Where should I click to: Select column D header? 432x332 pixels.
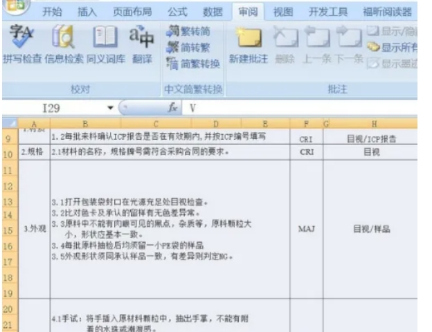(x=216, y=124)
